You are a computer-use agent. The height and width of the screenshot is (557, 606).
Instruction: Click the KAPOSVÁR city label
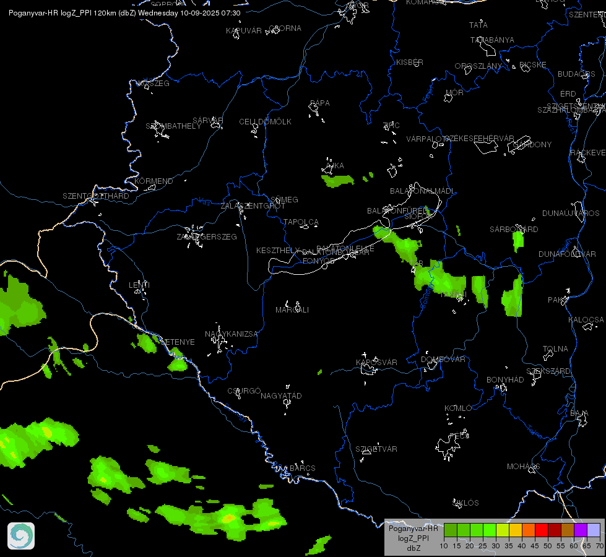click(376, 363)
